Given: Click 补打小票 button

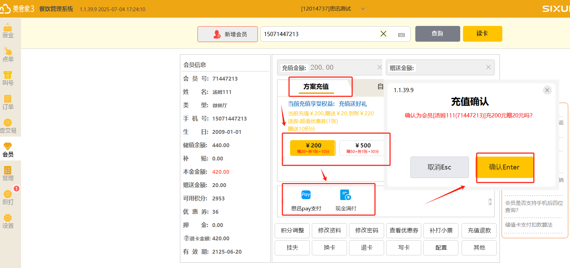Looking at the screenshot, I should (441, 231).
